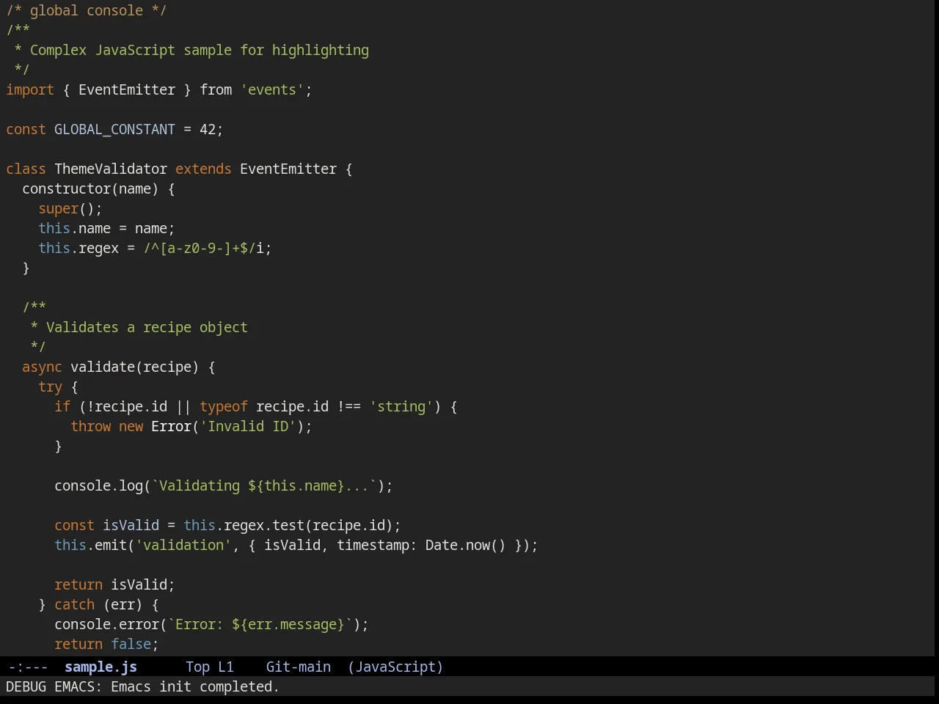
Task: Click the 'typeof' keyword
Action: 224,406
